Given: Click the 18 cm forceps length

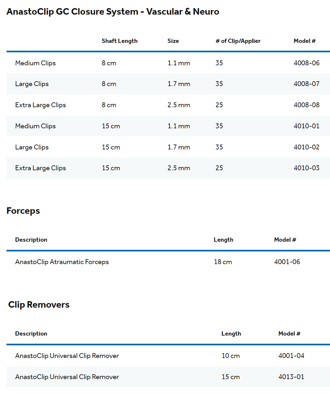Looking at the screenshot, I should pos(223,262).
